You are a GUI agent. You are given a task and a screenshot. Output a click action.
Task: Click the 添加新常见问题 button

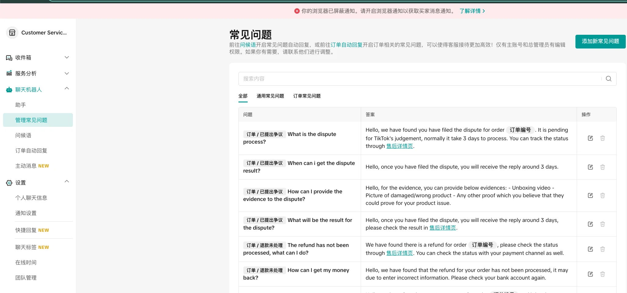[600, 41]
